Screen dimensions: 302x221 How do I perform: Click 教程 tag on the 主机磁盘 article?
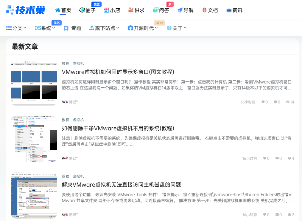click(66, 176)
